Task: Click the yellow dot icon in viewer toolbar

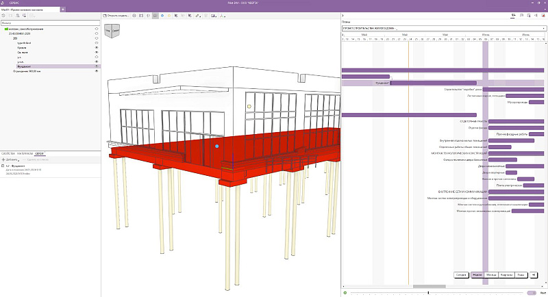Action: click(x=169, y=16)
